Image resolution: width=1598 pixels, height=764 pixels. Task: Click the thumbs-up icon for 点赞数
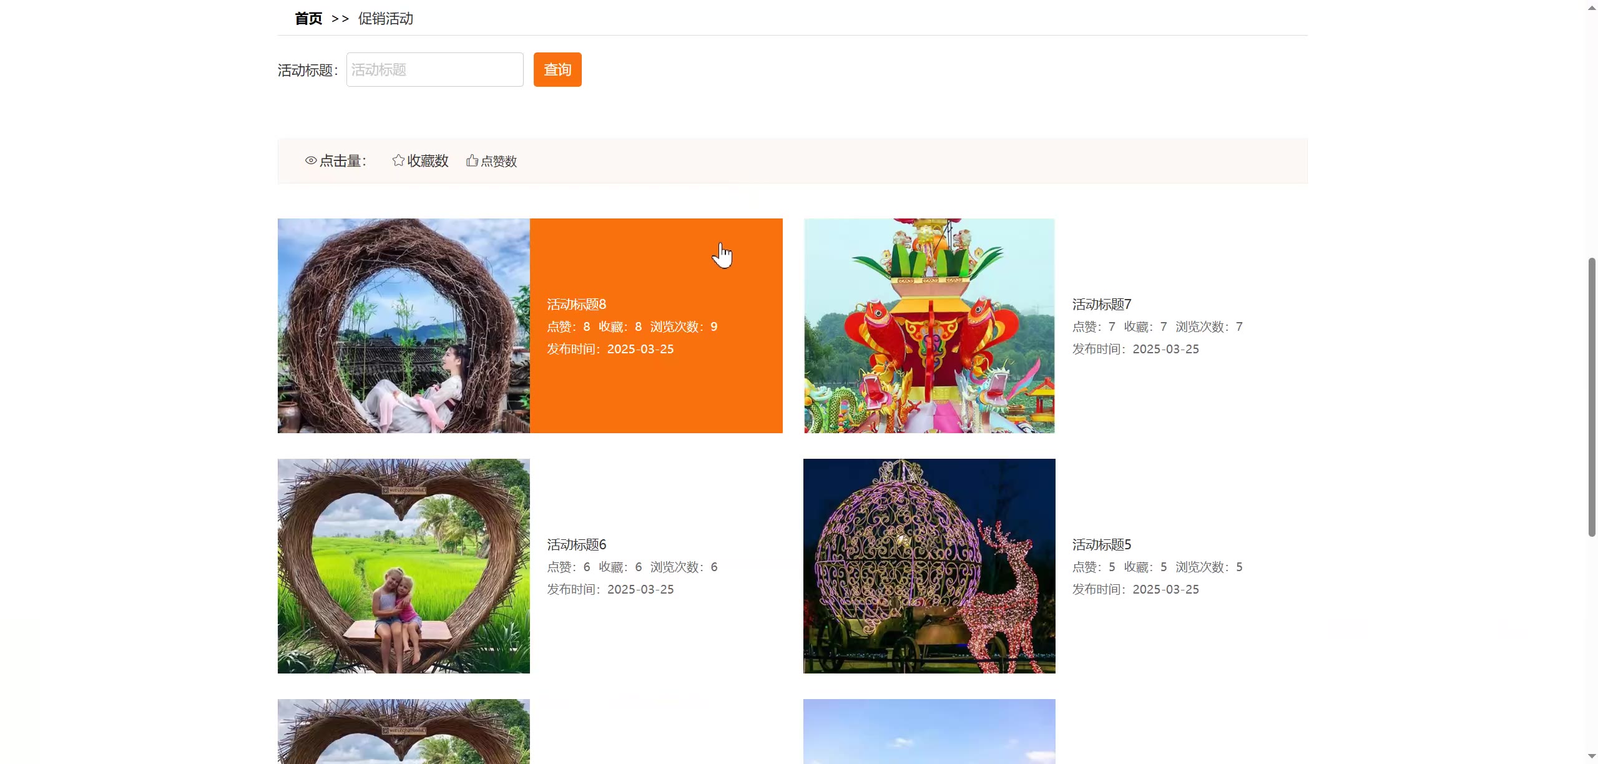coord(472,161)
